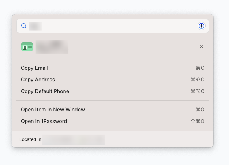Click the ⌘C shortcut hint for Copy Email

pyautogui.click(x=200, y=68)
